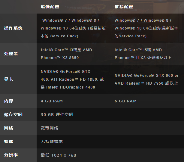Select the 媒体 row label
Viewport: 184px width, 162px height.
pyautogui.click(x=9, y=142)
